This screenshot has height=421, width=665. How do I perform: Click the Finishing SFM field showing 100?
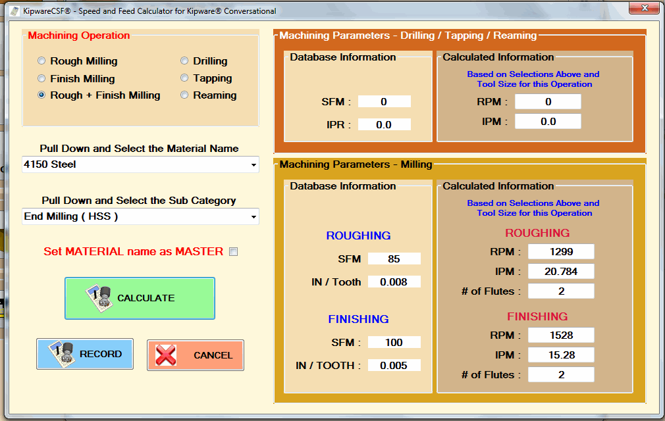pyautogui.click(x=394, y=342)
